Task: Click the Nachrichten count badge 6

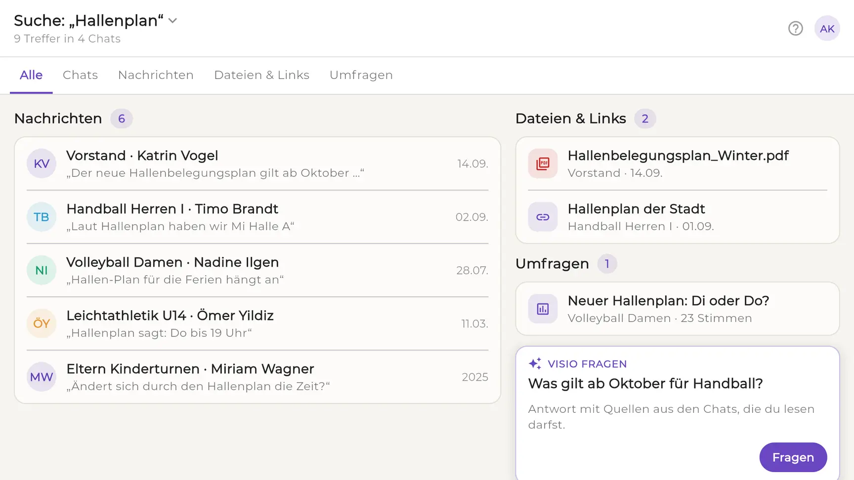Action: (x=122, y=119)
